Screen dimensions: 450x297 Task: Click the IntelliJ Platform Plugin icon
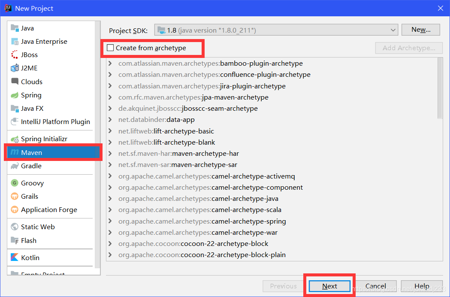15,121
